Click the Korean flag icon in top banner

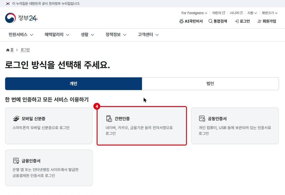point(8,4)
